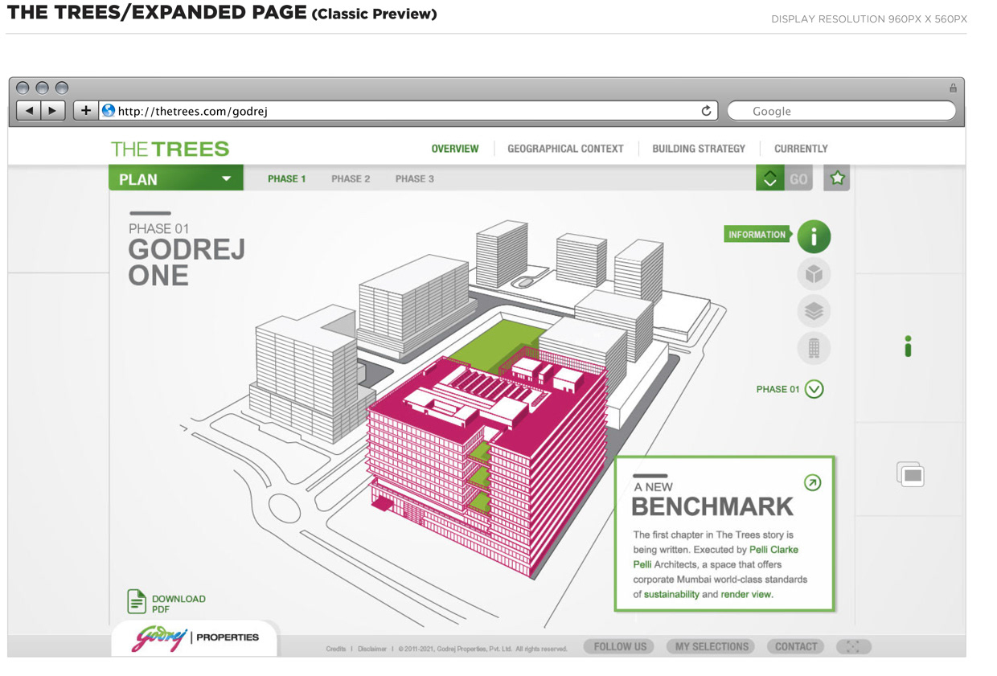This screenshot has width=997, height=676.
Task: Click the Follow Us button
Action: pyautogui.click(x=619, y=646)
